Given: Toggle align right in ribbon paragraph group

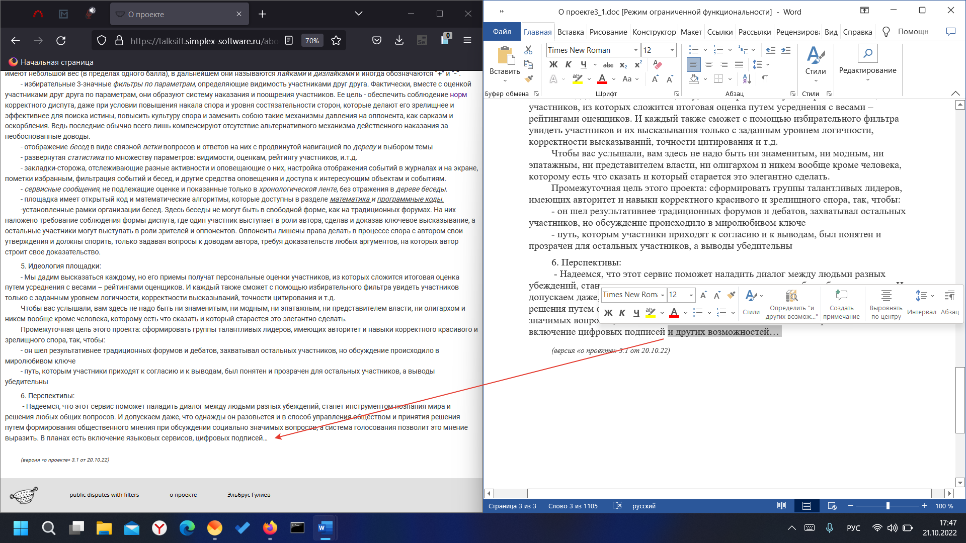Looking at the screenshot, I should click(723, 64).
